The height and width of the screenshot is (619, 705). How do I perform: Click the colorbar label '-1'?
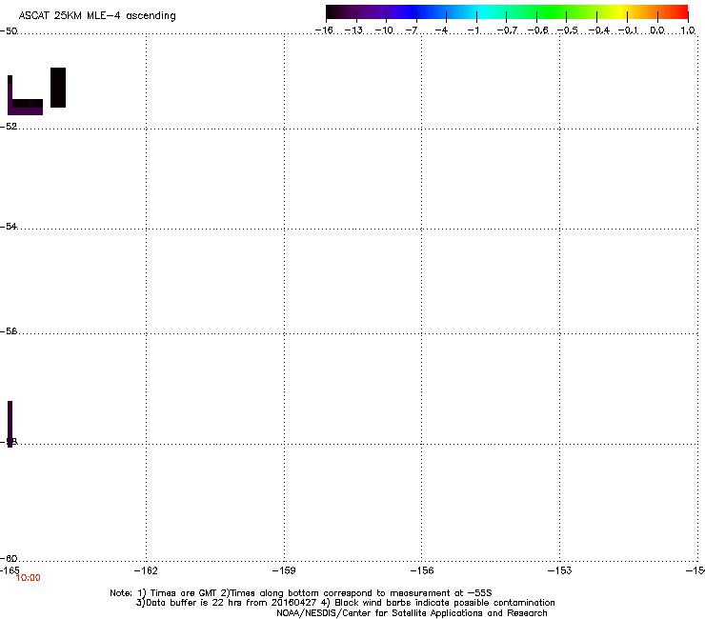[473, 30]
